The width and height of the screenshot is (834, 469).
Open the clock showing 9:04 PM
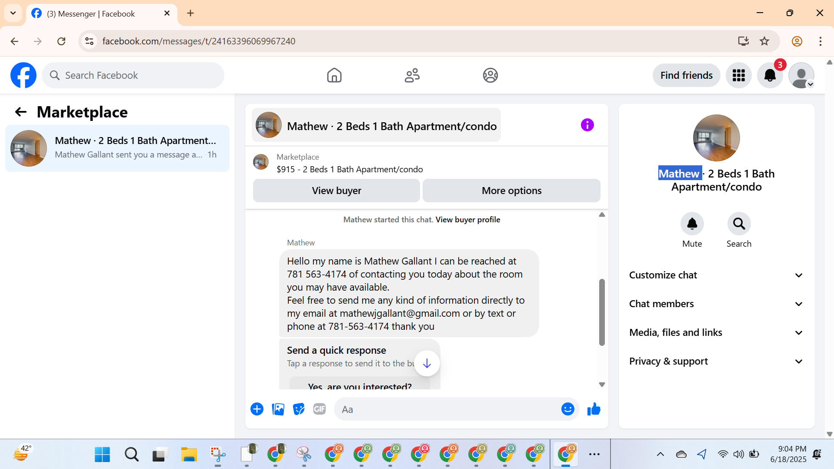pos(788,454)
